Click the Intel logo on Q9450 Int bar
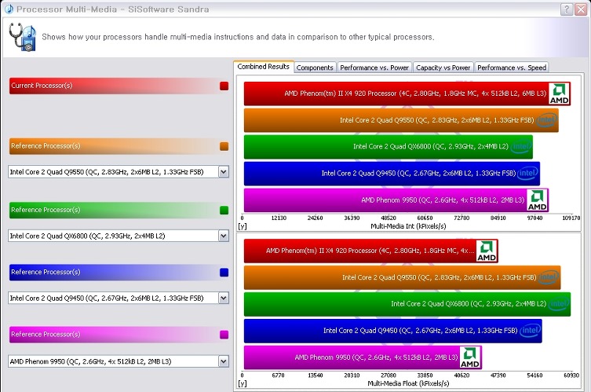591x392 pixels. click(528, 174)
